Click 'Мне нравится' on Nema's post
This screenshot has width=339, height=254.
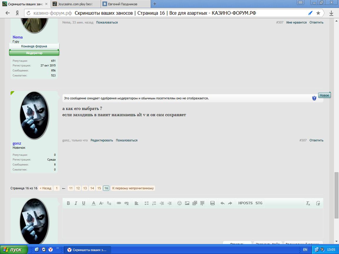[296, 22]
